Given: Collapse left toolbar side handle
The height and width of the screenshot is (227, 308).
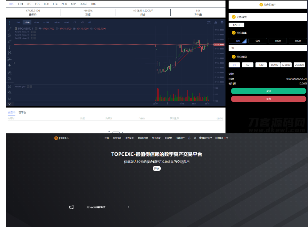Looking at the screenshot, I should (x=14, y=63).
